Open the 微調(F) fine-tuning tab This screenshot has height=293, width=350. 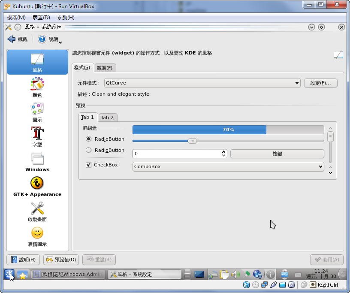[x=106, y=68]
